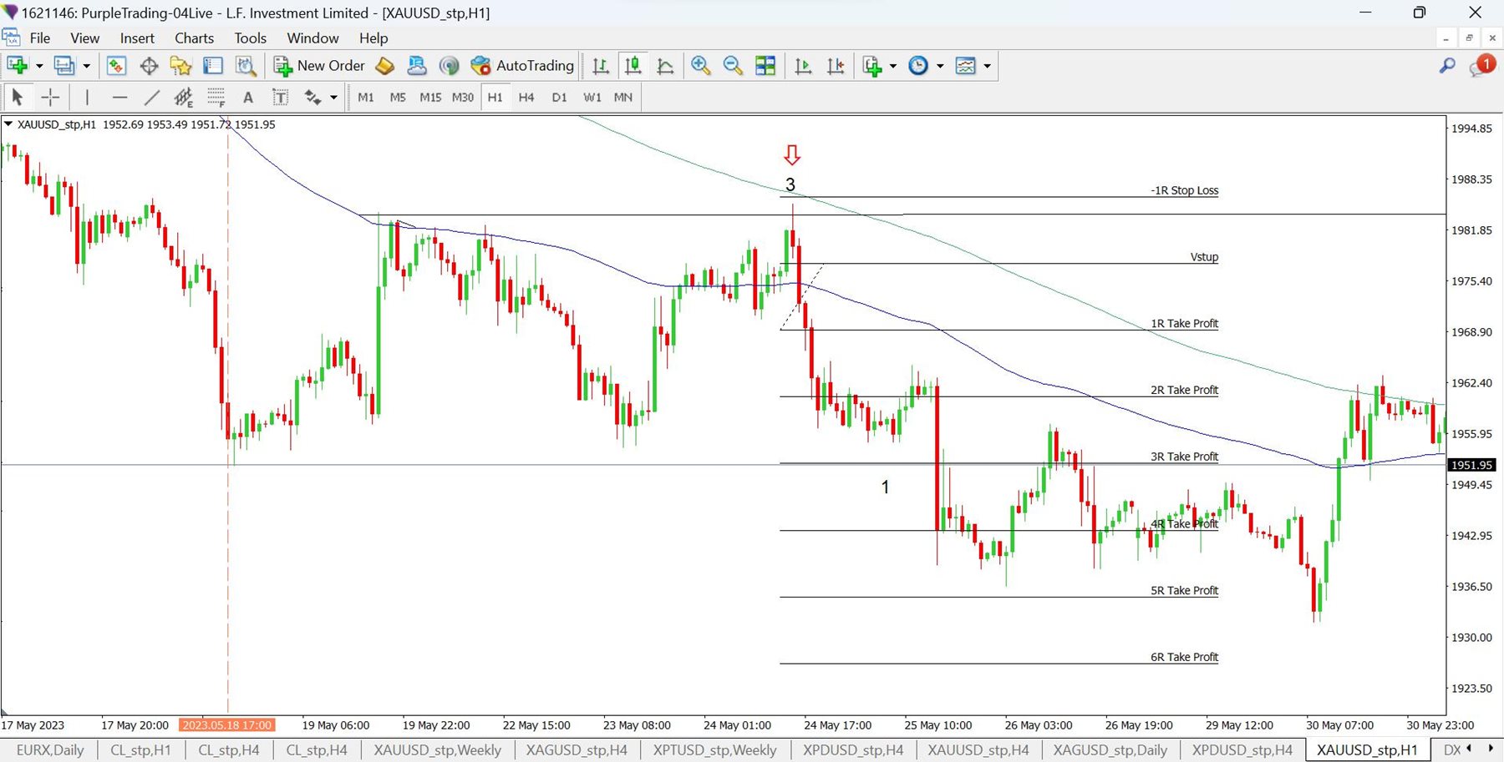Toggle the AutoTrading button

(523, 66)
